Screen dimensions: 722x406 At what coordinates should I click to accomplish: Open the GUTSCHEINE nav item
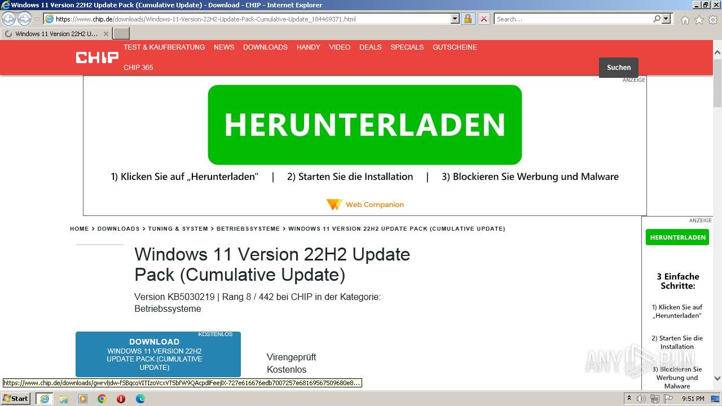pyautogui.click(x=455, y=47)
